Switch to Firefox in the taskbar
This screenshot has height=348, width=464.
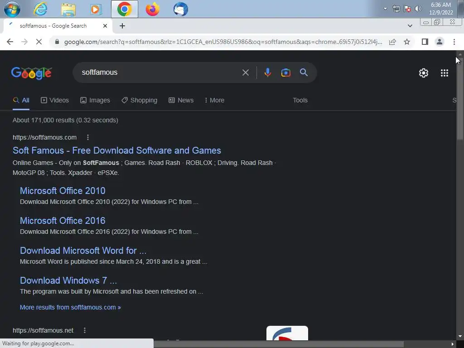coord(152,9)
